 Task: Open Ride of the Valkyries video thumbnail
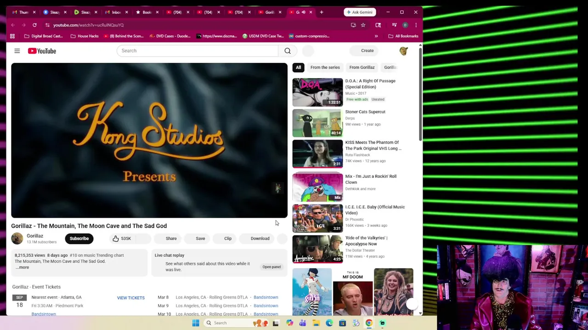[317, 249]
